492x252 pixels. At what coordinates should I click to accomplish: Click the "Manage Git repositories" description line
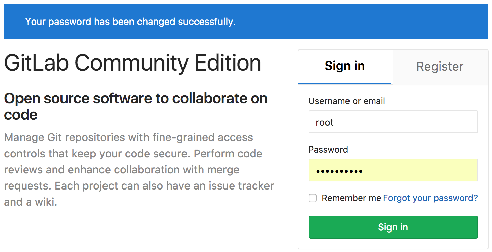click(x=128, y=137)
